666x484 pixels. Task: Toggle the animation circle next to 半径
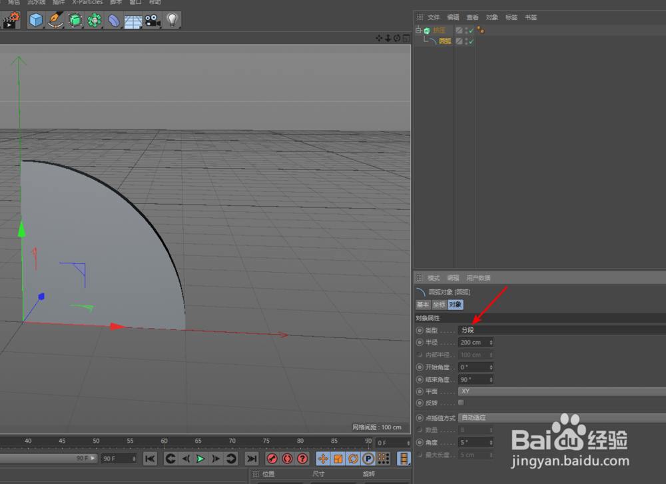420,343
